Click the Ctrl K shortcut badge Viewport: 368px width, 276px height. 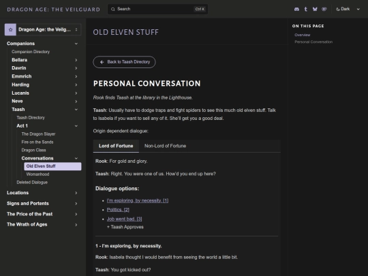[x=200, y=9]
